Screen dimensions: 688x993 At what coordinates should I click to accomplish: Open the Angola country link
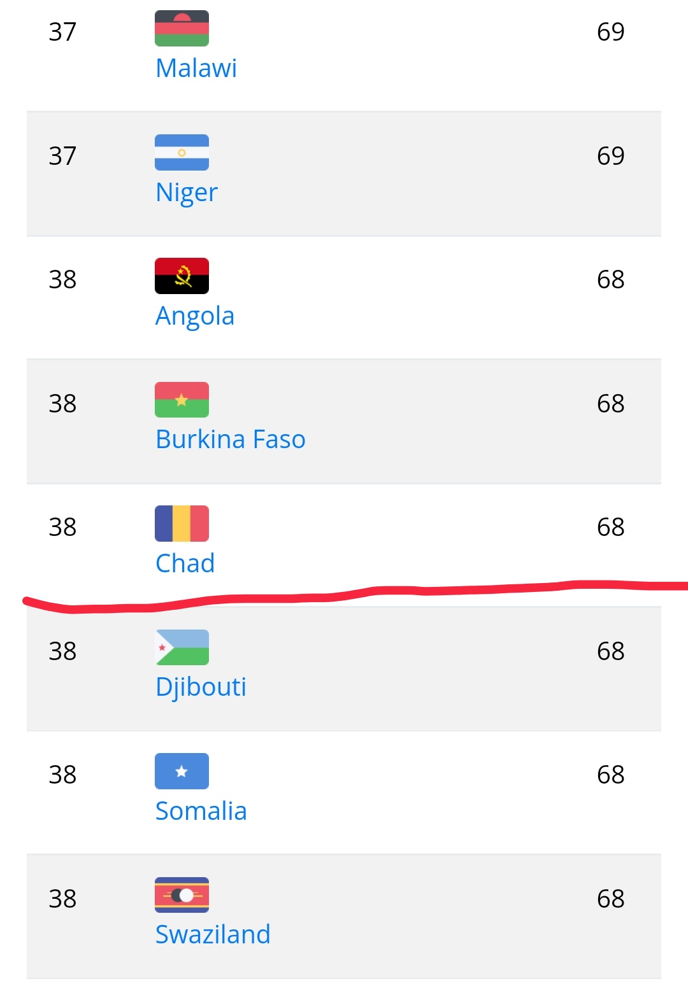tap(195, 316)
